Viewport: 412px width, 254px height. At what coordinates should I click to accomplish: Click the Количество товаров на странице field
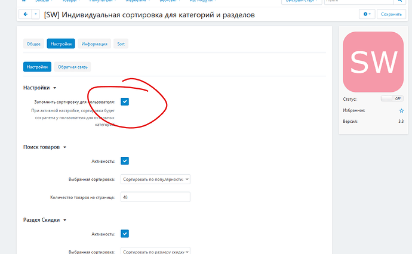point(155,197)
